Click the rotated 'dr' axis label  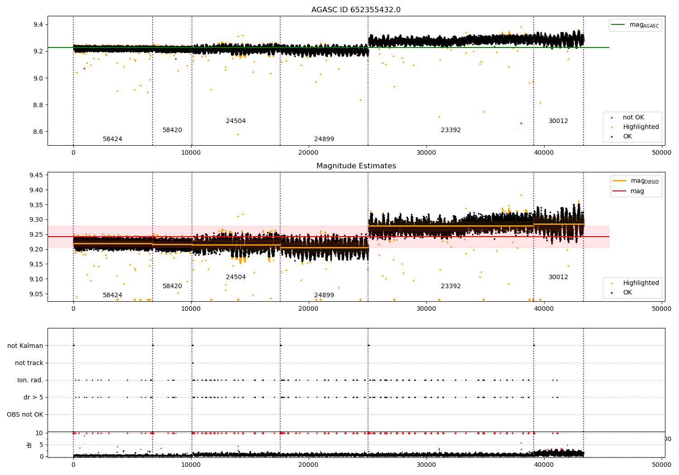[x=29, y=445]
